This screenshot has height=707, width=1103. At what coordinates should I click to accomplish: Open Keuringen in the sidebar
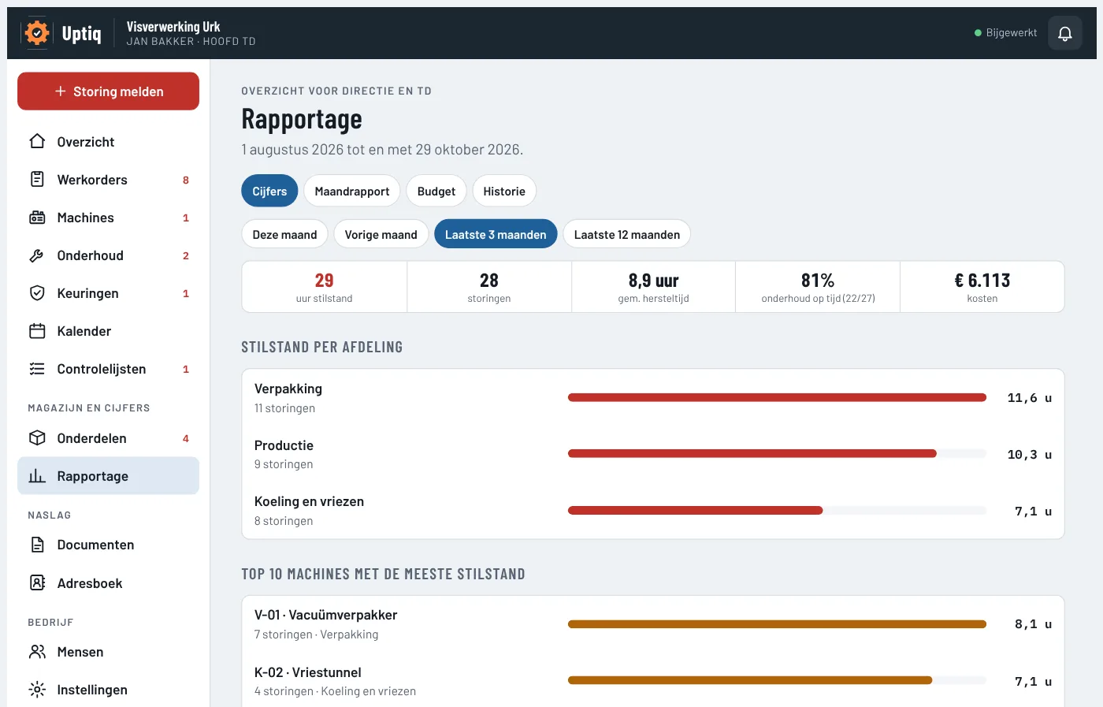[108, 293]
